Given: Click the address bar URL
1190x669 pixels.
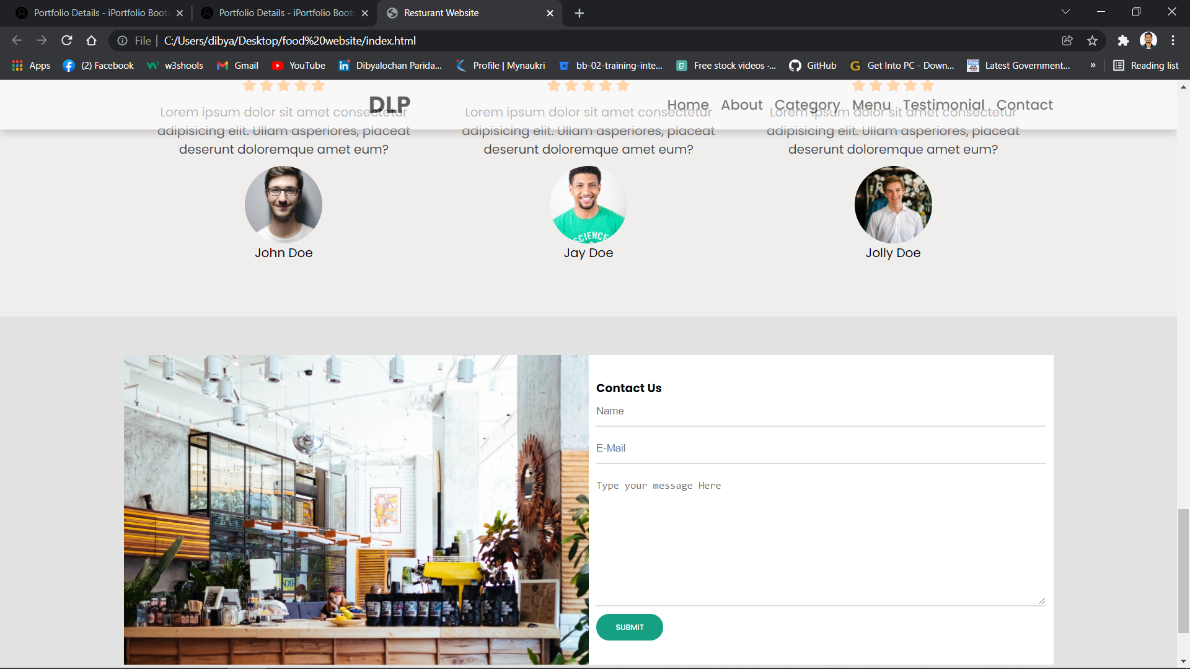Looking at the screenshot, I should click(290, 41).
